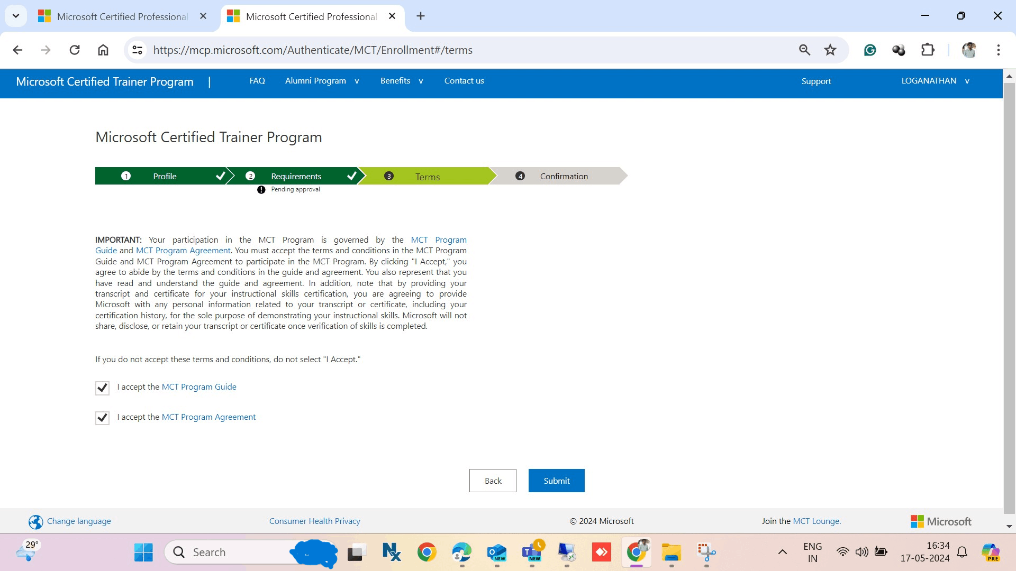Image resolution: width=1016 pixels, height=571 pixels.
Task: Bookmark this page with the star icon
Action: click(830, 50)
